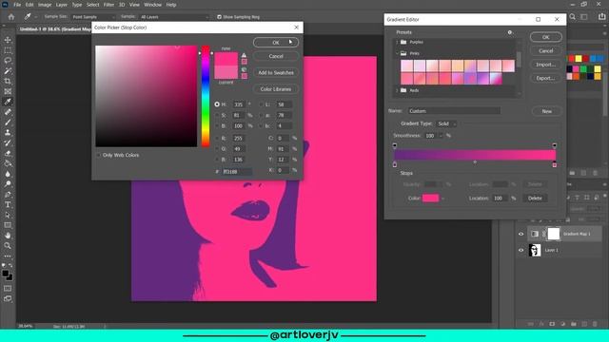609x342 pixels.
Task: Select the R (red) radio button
Action: click(x=217, y=138)
